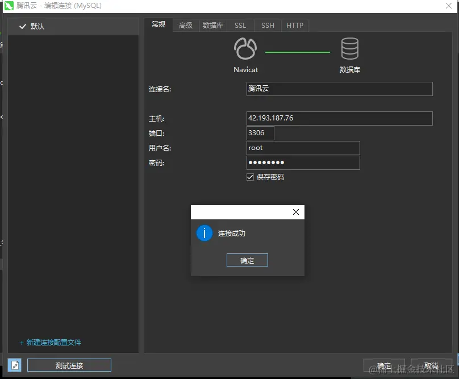This screenshot has height=379, width=459.
Task: Switch to the 常规 tab
Action: click(158, 24)
